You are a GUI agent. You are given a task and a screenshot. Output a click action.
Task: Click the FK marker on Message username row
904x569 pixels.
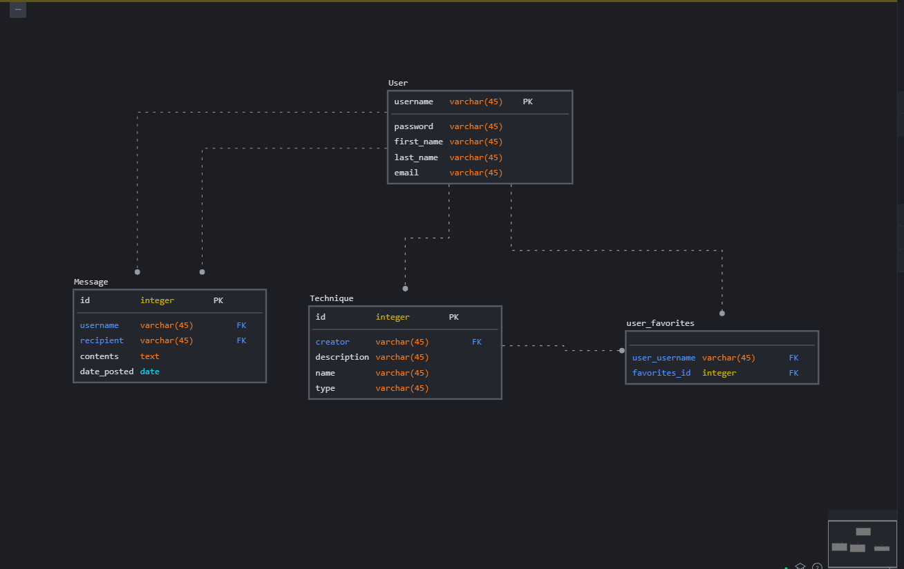tap(241, 325)
